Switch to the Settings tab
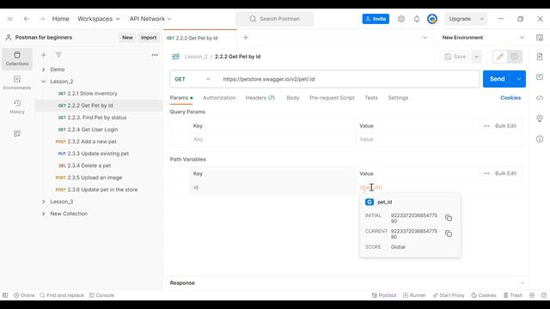The height and width of the screenshot is (309, 550). coord(398,98)
